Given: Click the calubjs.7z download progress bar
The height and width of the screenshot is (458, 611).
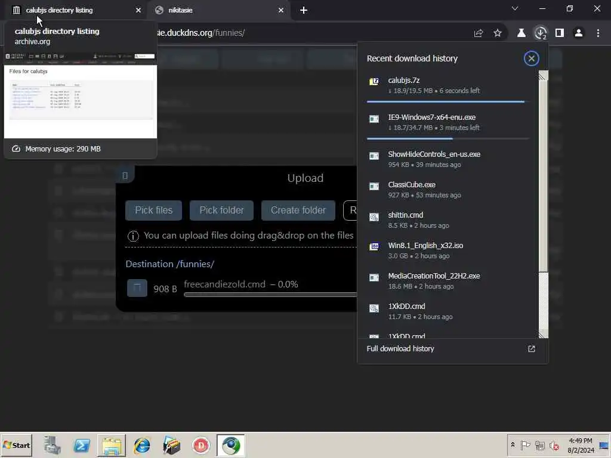Looking at the screenshot, I should tap(448, 101).
